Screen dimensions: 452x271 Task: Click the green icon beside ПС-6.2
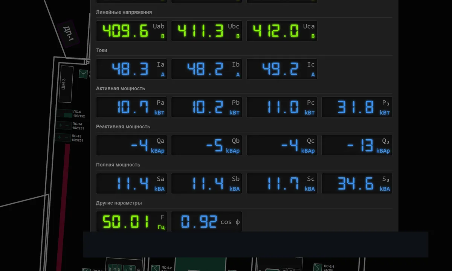[155, 268]
